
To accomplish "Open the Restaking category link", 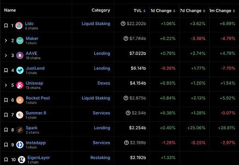I will 100,158.
